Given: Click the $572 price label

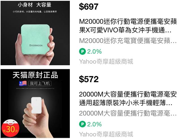Looking at the screenshot, I should pyautogui.click(x=89, y=79).
